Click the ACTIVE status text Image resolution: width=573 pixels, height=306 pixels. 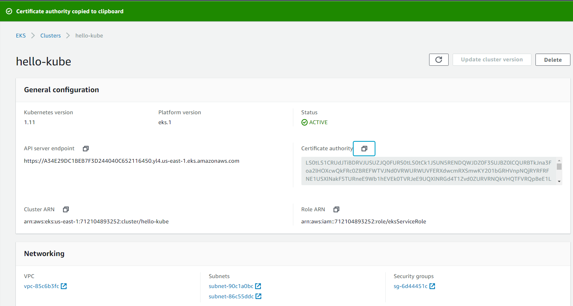(318, 122)
